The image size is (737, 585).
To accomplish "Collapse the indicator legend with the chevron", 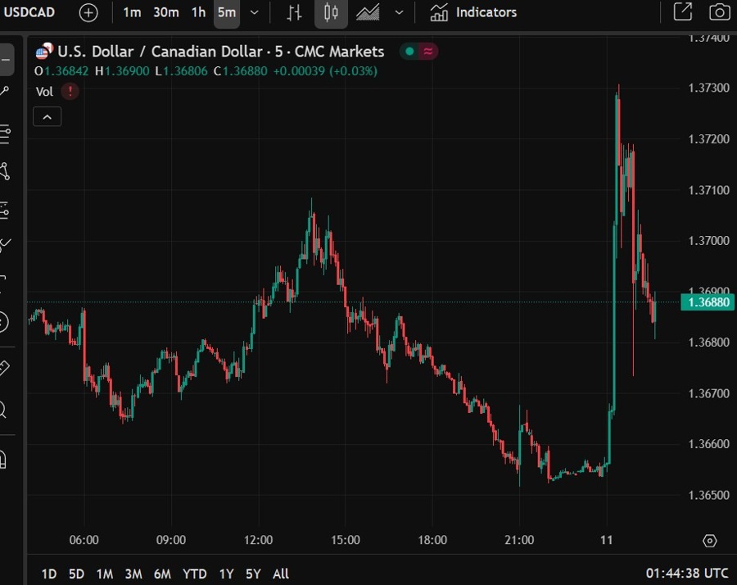I will coord(47,116).
